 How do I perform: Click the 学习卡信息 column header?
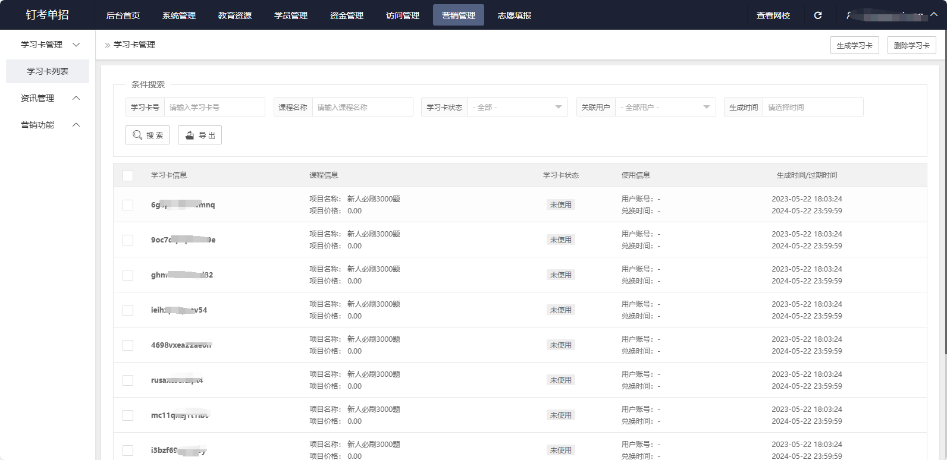pyautogui.click(x=169, y=175)
